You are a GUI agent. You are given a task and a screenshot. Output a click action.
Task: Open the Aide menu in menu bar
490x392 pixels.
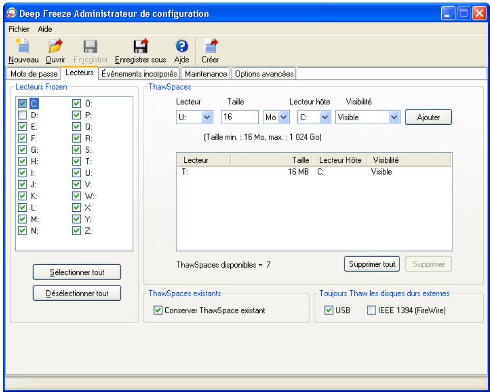[45, 29]
